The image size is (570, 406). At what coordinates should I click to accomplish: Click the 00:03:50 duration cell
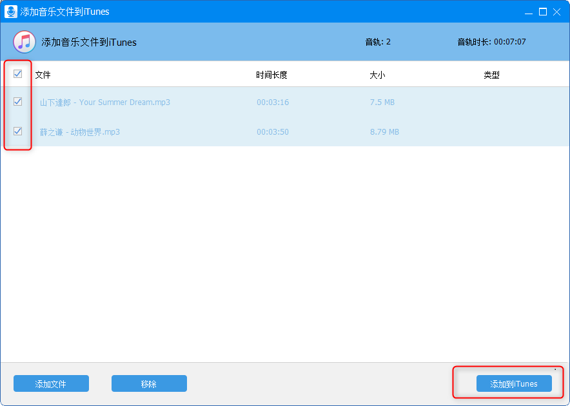273,132
